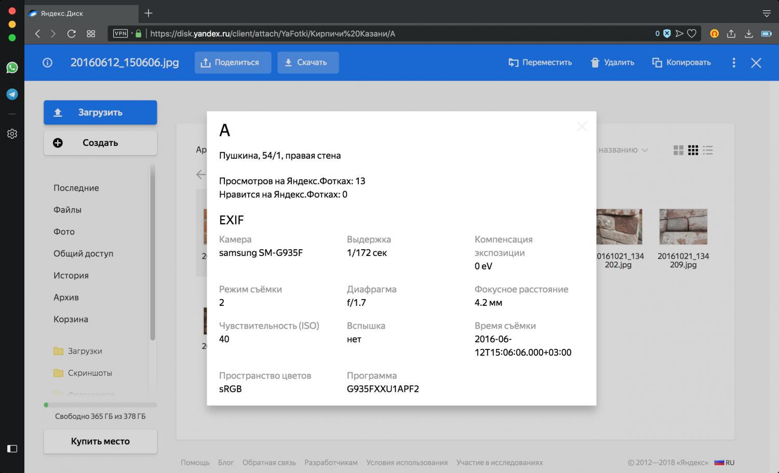
Task: Bookmark page with heart icon
Action: point(692,34)
